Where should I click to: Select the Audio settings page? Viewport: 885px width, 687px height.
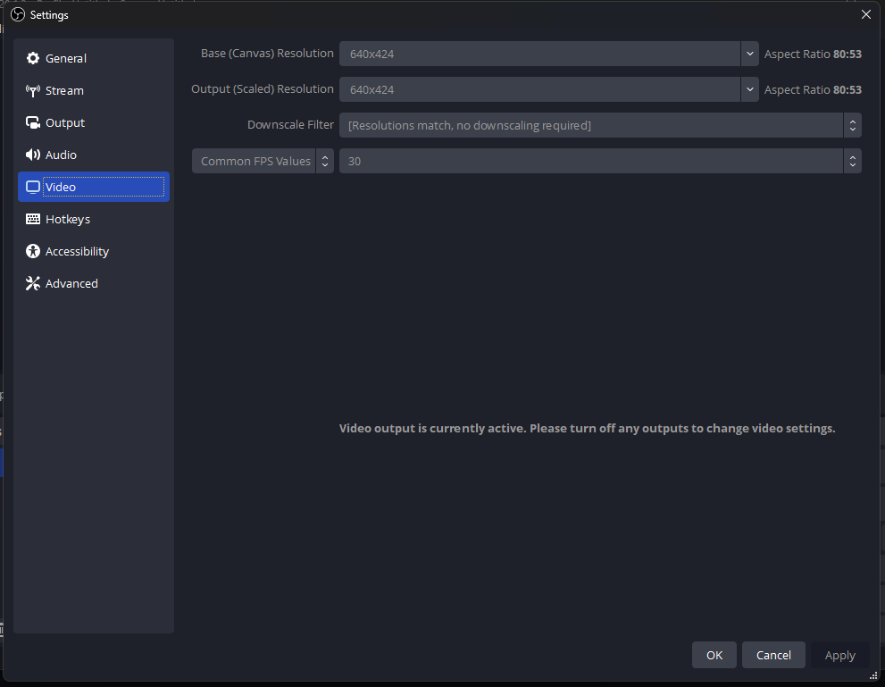click(x=94, y=155)
